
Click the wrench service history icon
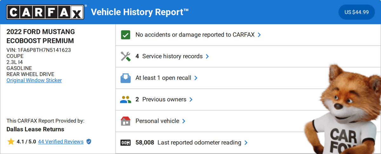(x=126, y=56)
